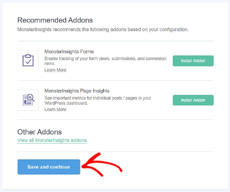The height and width of the screenshot is (192, 230).
Task: Select the MonsterInsights Page Insights title text
Action: click(x=77, y=91)
